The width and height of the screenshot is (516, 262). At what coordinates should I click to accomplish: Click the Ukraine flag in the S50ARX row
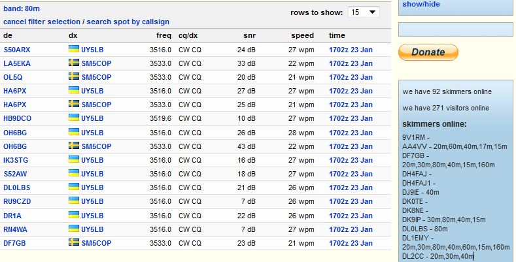click(74, 50)
